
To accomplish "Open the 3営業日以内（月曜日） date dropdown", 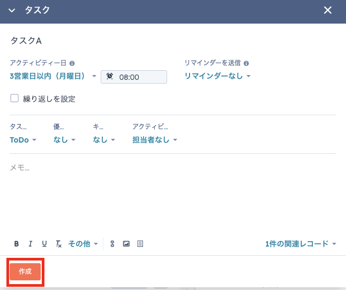I will (53, 76).
